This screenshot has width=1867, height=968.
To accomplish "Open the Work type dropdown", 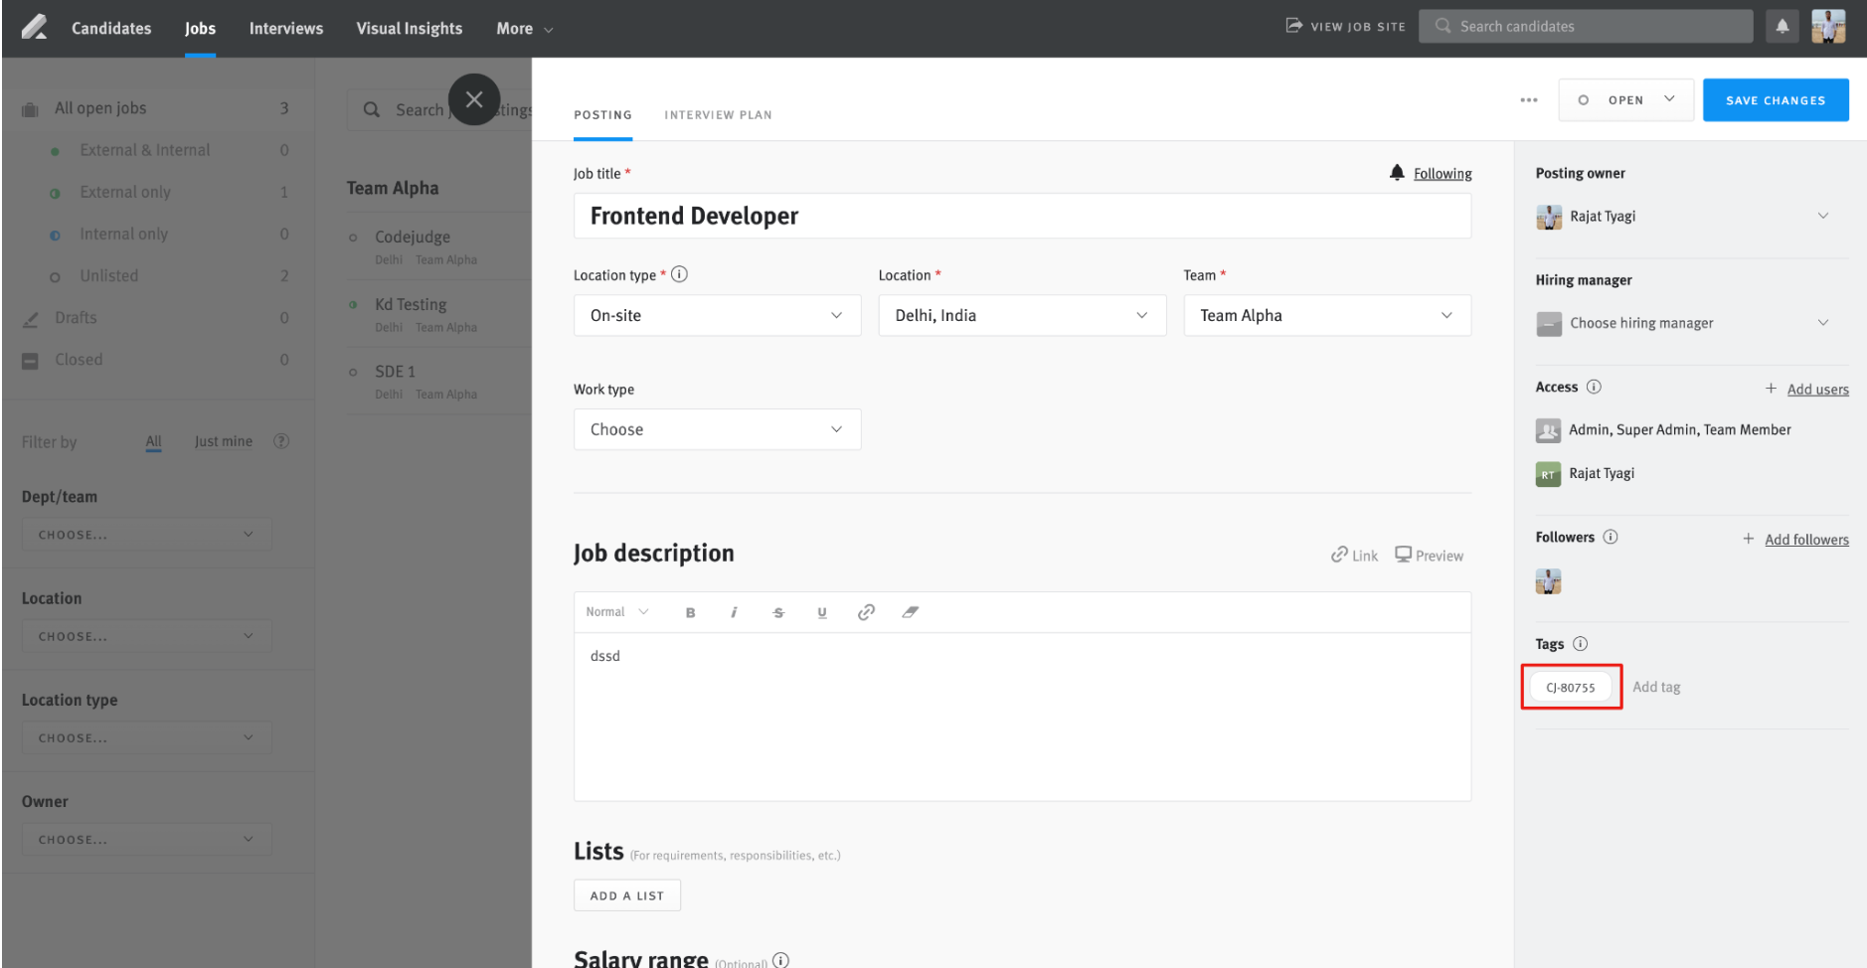I will point(716,428).
